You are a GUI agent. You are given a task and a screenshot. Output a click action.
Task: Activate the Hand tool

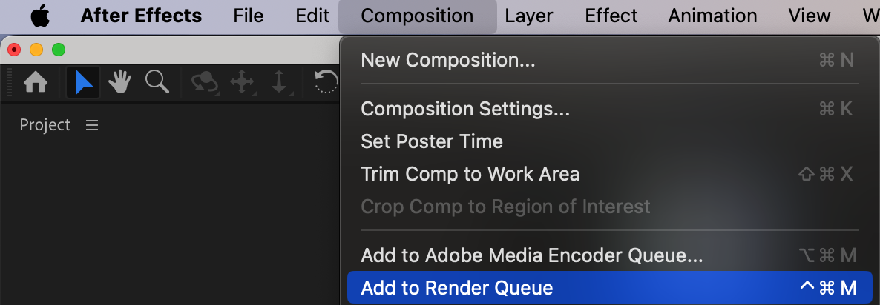pos(119,82)
